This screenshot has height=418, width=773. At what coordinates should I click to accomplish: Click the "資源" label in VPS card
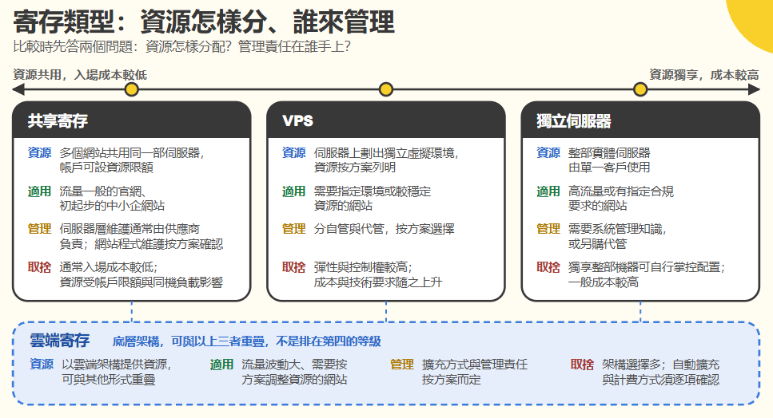(294, 153)
